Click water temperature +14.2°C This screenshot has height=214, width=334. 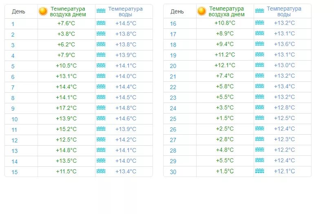click(126, 140)
